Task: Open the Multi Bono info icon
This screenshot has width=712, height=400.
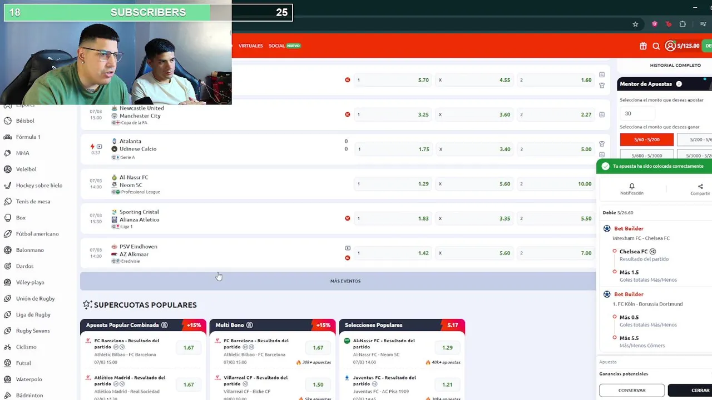Action: (249, 325)
